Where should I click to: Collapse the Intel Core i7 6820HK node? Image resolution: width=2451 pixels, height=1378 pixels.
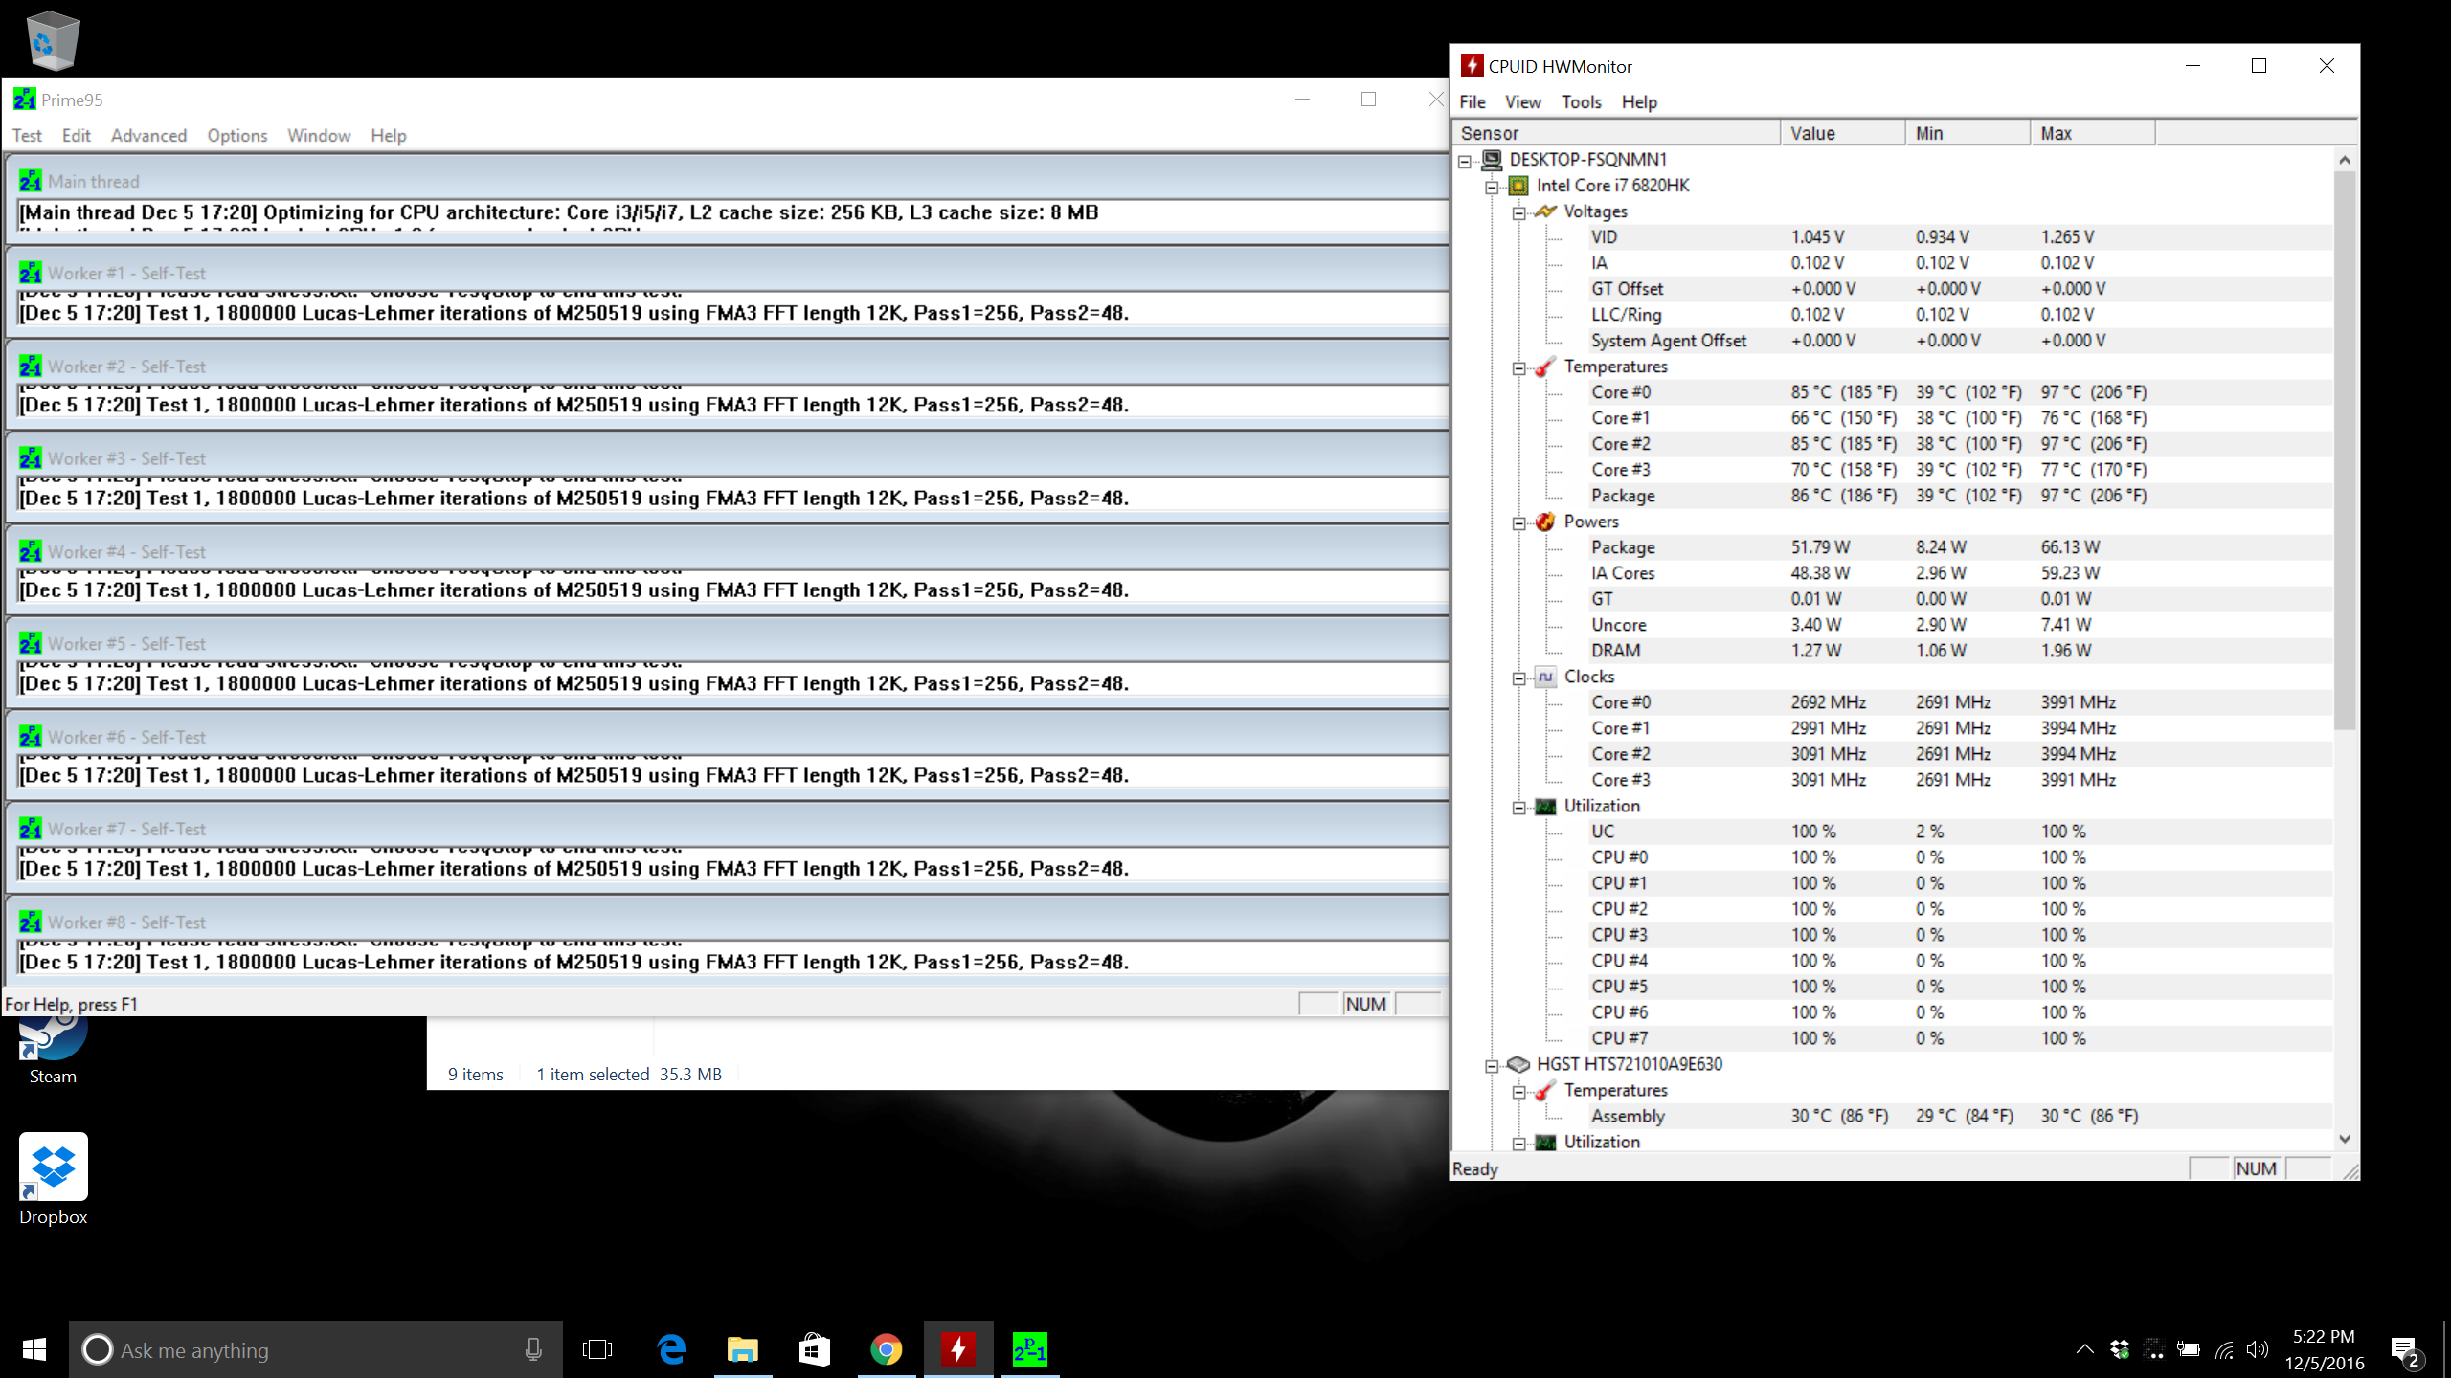point(1492,188)
